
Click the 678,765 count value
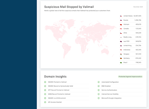pyautogui.click(x=138, y=37)
